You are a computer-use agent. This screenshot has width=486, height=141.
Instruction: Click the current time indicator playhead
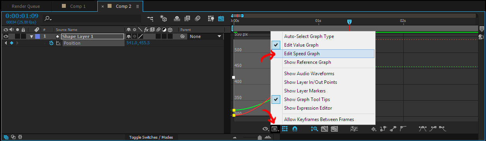tap(349, 22)
